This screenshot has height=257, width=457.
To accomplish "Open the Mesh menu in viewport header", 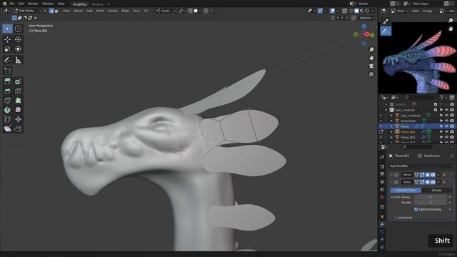I will pos(100,11).
